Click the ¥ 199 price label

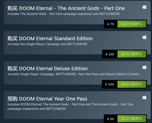click(x=110, y=54)
